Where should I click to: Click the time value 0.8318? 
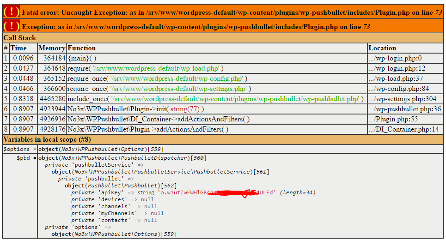[23, 99]
